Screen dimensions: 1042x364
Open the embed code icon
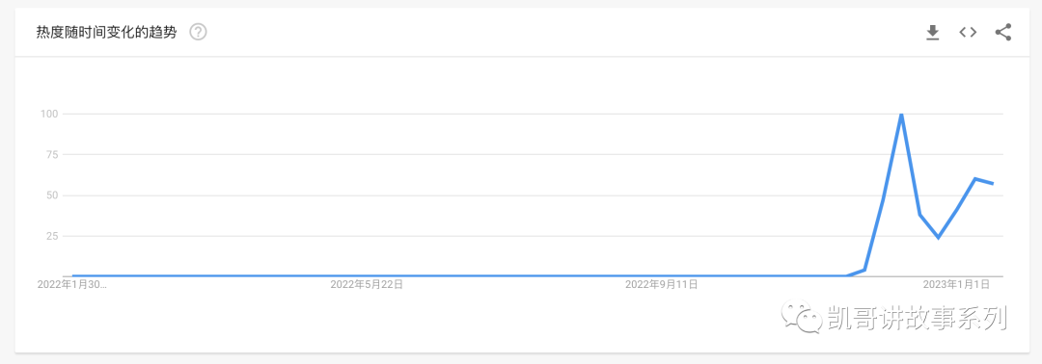[x=968, y=32]
